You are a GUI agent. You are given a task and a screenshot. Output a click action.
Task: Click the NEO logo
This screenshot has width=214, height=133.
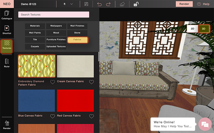tap(7, 4)
